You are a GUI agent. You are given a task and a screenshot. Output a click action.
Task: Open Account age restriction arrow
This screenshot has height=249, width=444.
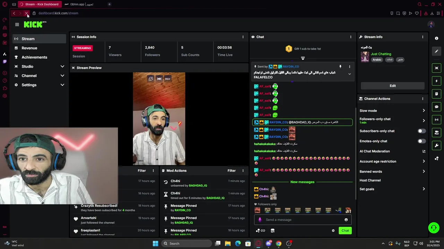coord(424,161)
